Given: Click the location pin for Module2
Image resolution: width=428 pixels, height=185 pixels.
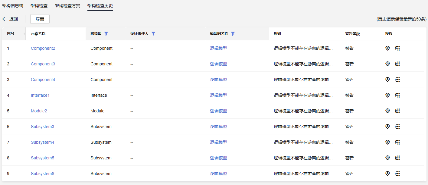Looking at the screenshot, I should (387, 111).
